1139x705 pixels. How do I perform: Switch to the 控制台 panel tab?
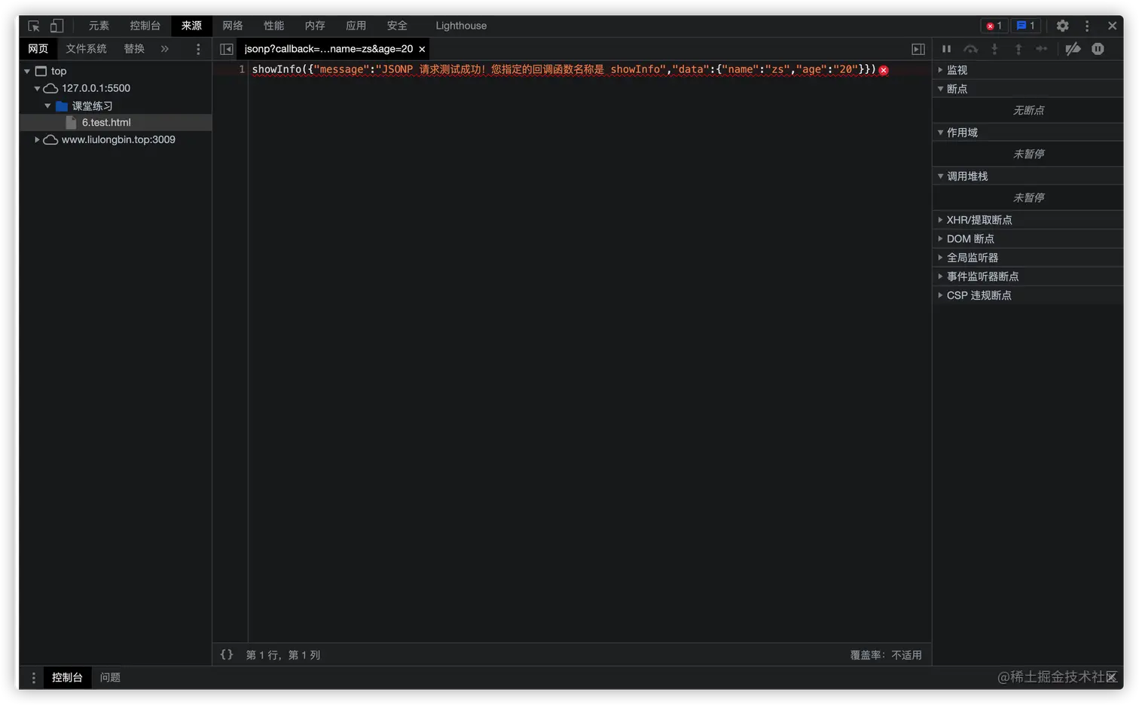click(145, 26)
